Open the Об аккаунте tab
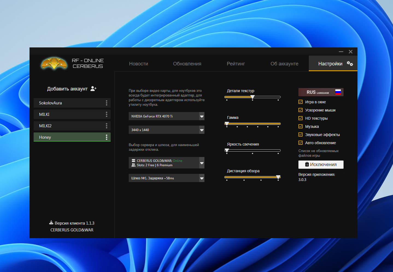The height and width of the screenshot is (272, 393). [x=285, y=64]
